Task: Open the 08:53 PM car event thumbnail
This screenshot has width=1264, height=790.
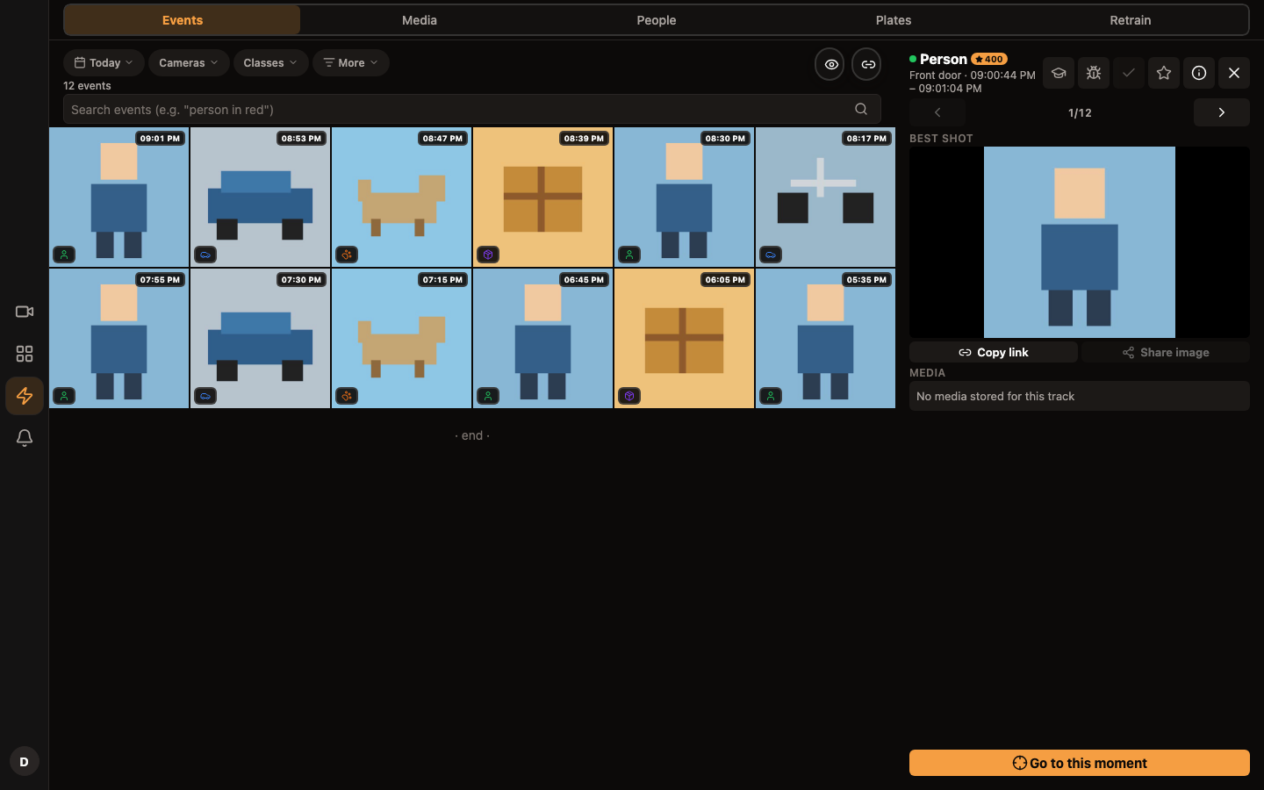Action: tap(261, 197)
